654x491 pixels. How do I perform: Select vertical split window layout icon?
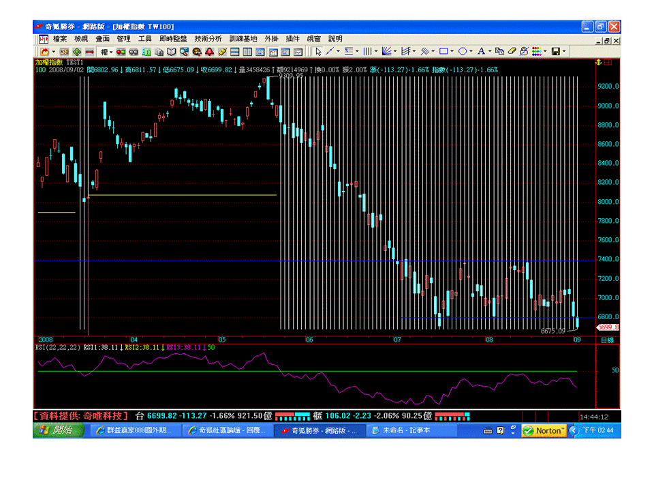point(247,52)
